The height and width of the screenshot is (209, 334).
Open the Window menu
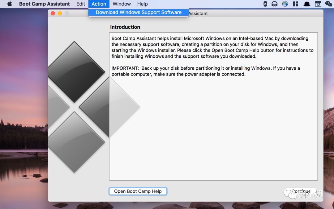click(122, 4)
